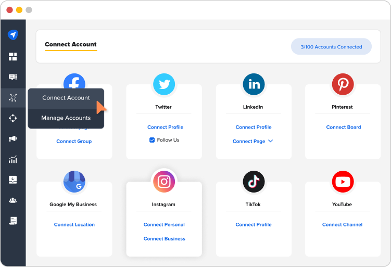The width and height of the screenshot is (391, 267).
Task: Open the team people sidebar icon
Action: [12, 200]
